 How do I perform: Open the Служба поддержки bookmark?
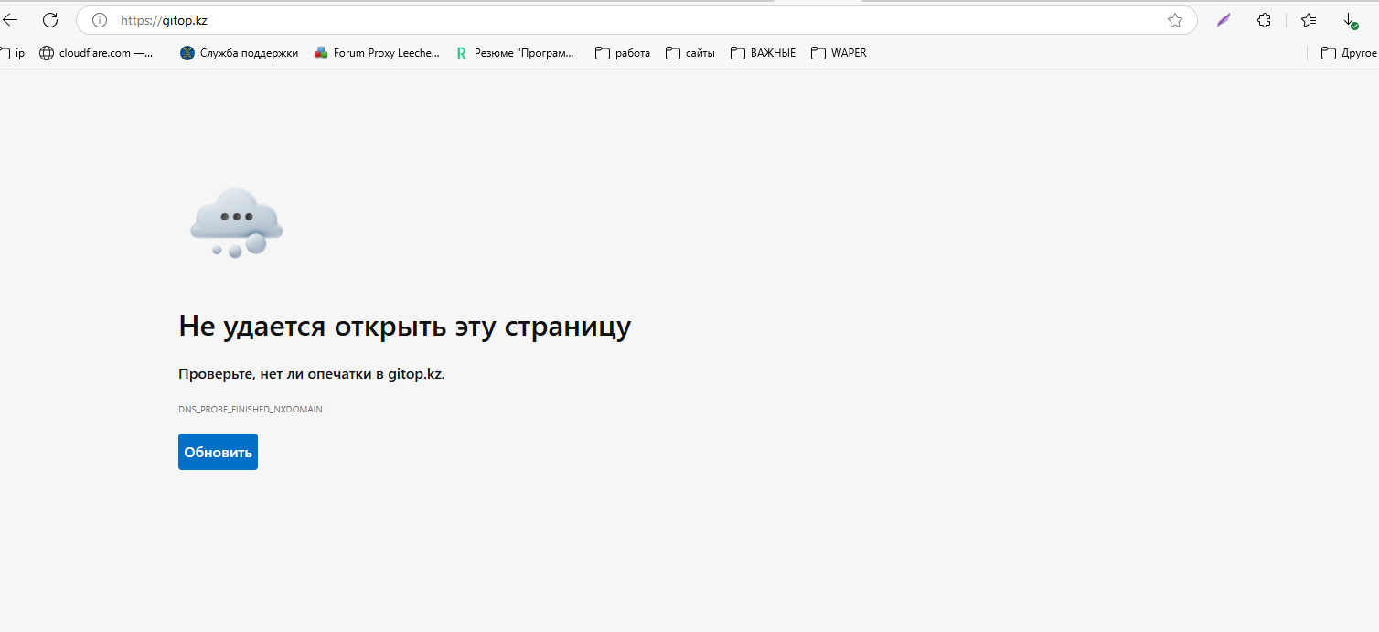tap(240, 53)
